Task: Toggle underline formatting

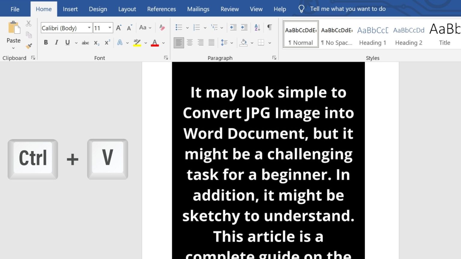Action: [x=68, y=43]
